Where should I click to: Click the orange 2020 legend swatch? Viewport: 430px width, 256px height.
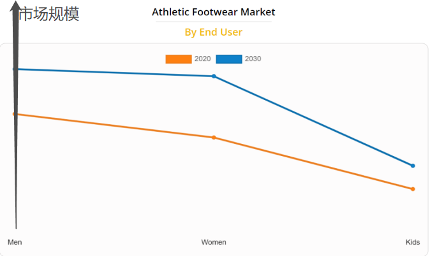pyautogui.click(x=178, y=59)
